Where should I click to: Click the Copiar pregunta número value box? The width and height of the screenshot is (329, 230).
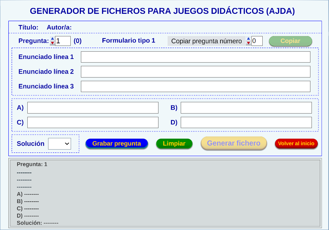(x=257, y=41)
